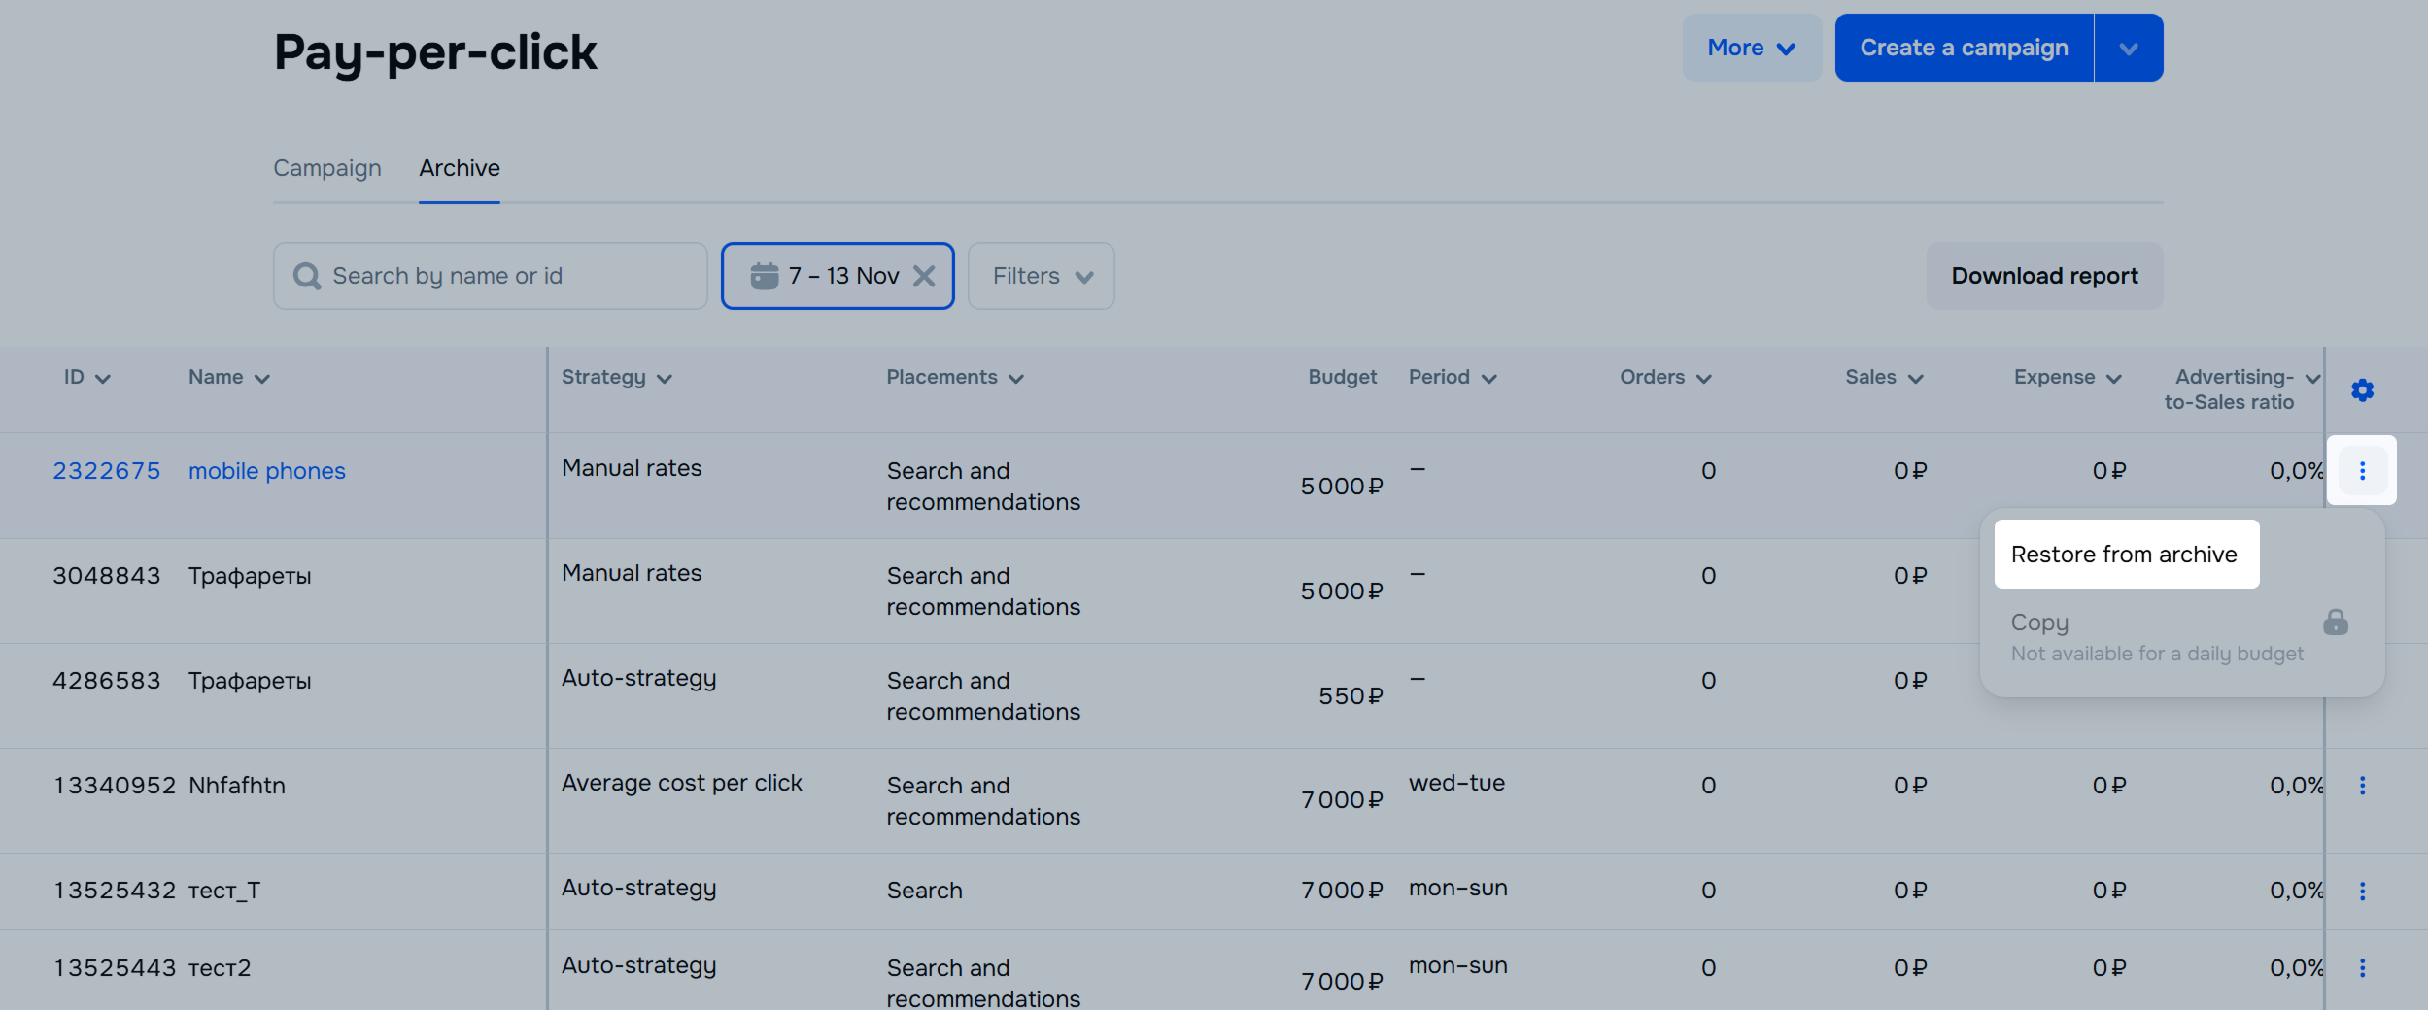Switch to the Campaign tab

(x=327, y=168)
